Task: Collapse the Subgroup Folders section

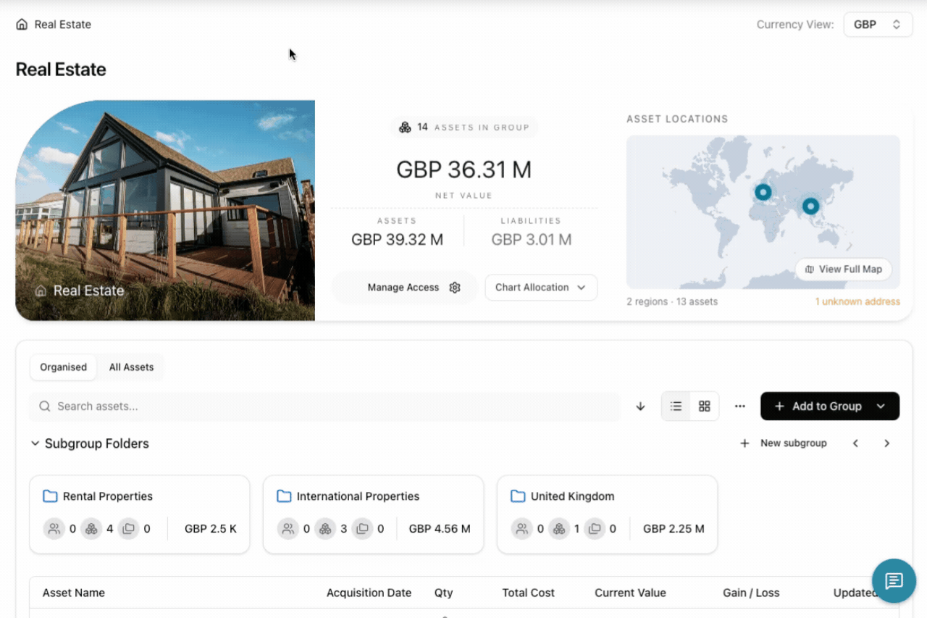Action: (35, 443)
